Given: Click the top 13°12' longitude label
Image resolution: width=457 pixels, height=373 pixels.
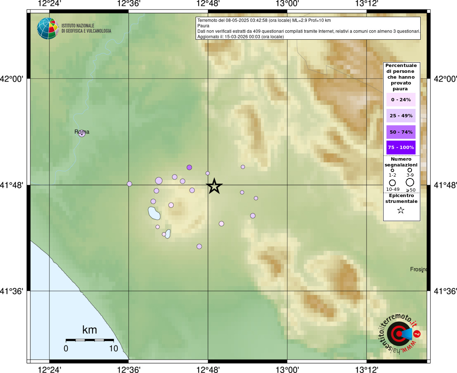Looking at the screenshot, I should pyautogui.click(x=366, y=4).
